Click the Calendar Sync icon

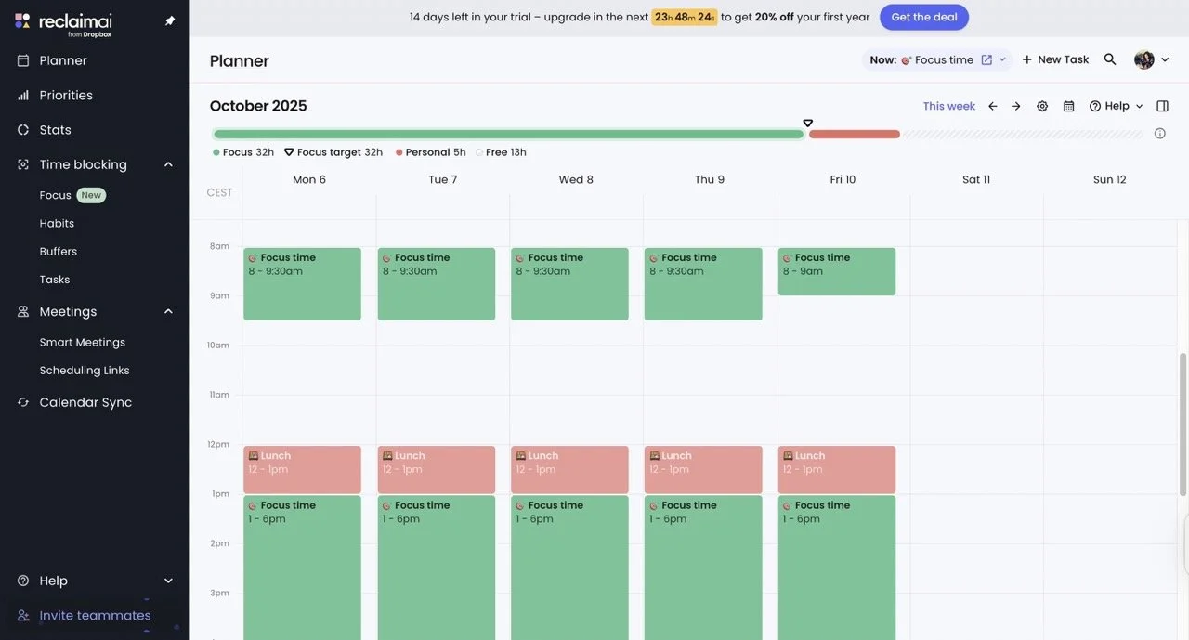click(20, 401)
